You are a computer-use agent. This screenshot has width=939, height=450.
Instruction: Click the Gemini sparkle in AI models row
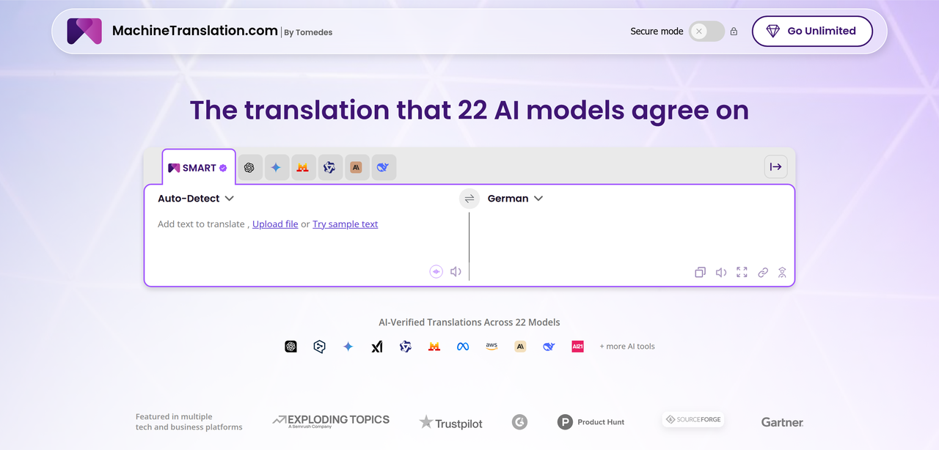point(348,347)
